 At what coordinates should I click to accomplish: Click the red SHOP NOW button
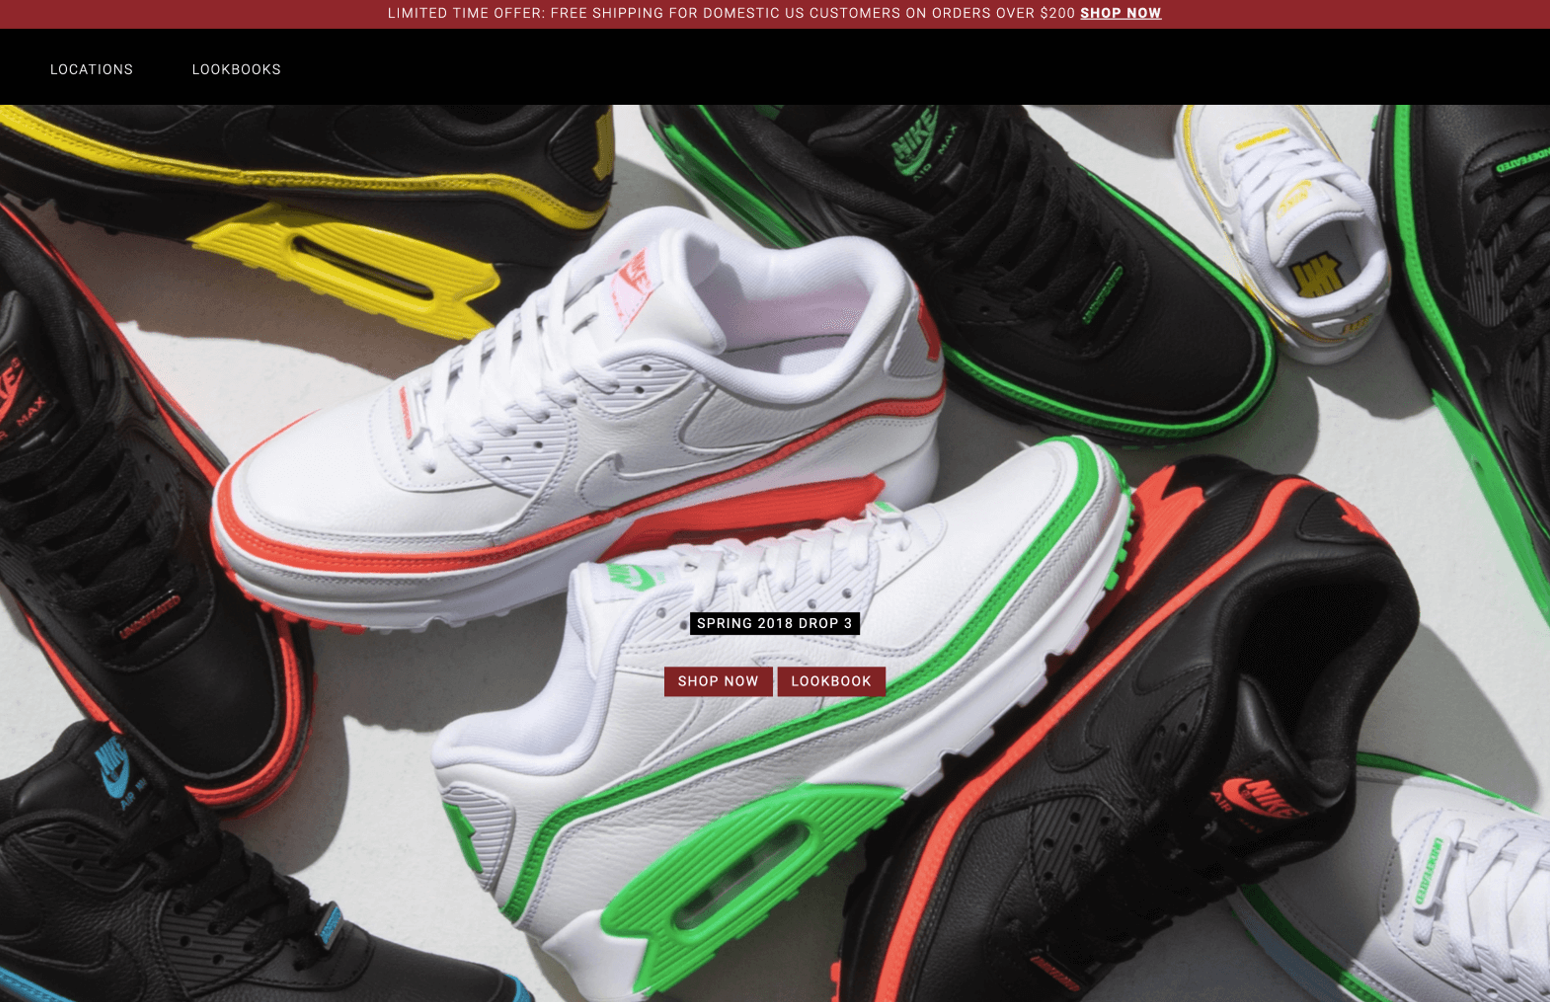[x=718, y=681]
